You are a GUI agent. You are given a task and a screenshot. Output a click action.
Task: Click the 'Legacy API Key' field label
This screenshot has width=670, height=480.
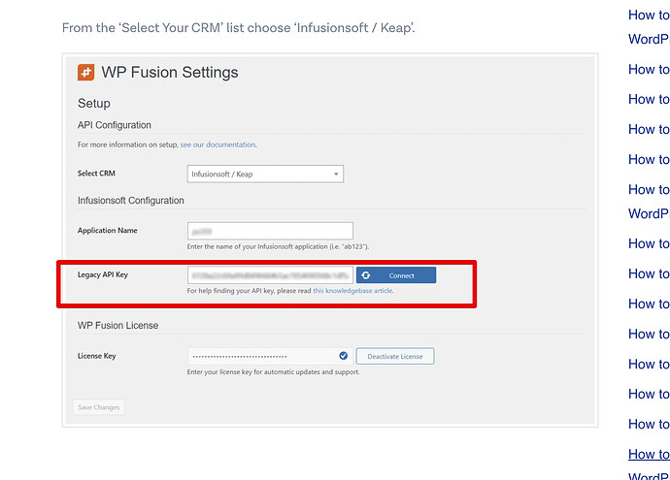[103, 274]
